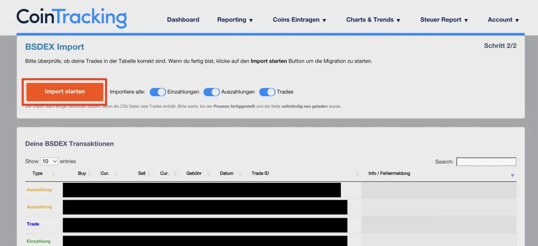Disable the Auszahlungen import switch
Screen dimensions: 538x246
point(211,92)
